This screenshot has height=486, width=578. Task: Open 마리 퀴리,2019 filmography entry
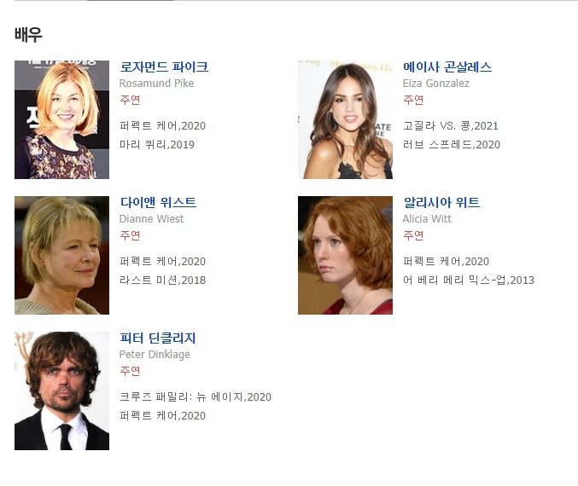click(157, 145)
